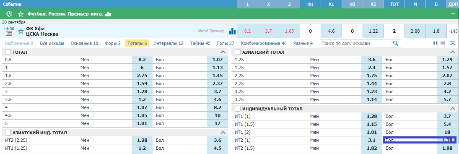Collapse the АЗИАТСКИЙ ТОТАЛ section chevron
The width and height of the screenshot is (459, 154).
(453, 52)
